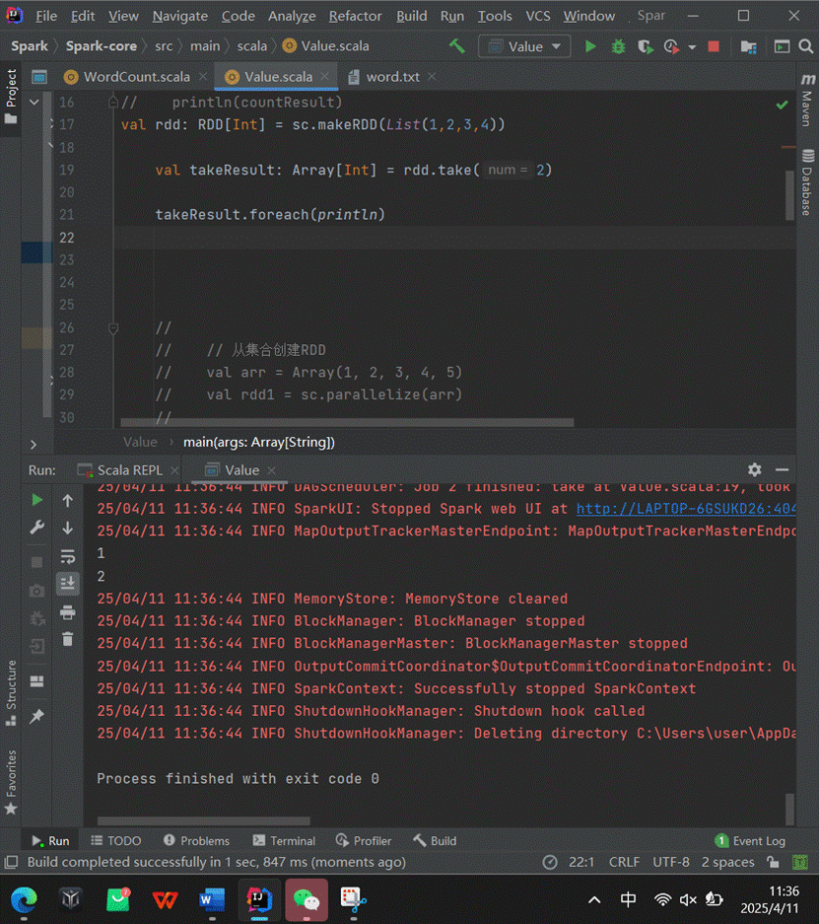Open run configuration wrench icon
Screen dimensions: 819x924
(x=36, y=528)
